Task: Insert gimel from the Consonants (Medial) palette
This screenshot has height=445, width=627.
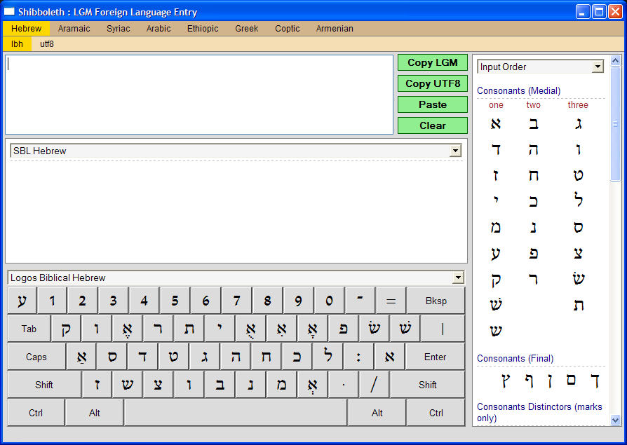Action: point(578,124)
